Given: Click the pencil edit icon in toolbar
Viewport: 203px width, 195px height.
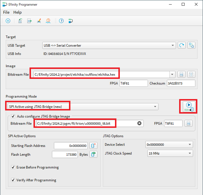Looking at the screenshot, I should pyautogui.click(x=39, y=21).
